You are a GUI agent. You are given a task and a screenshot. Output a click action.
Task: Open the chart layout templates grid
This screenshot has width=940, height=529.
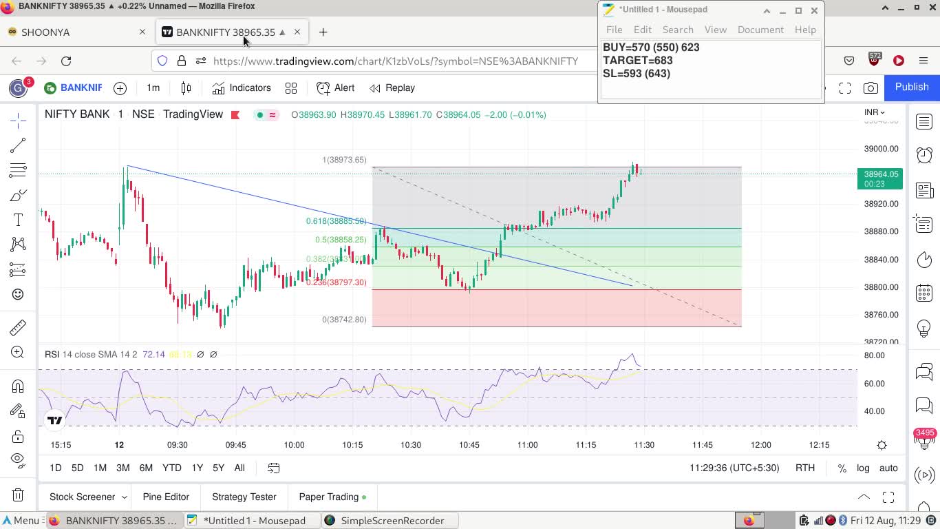coord(291,88)
